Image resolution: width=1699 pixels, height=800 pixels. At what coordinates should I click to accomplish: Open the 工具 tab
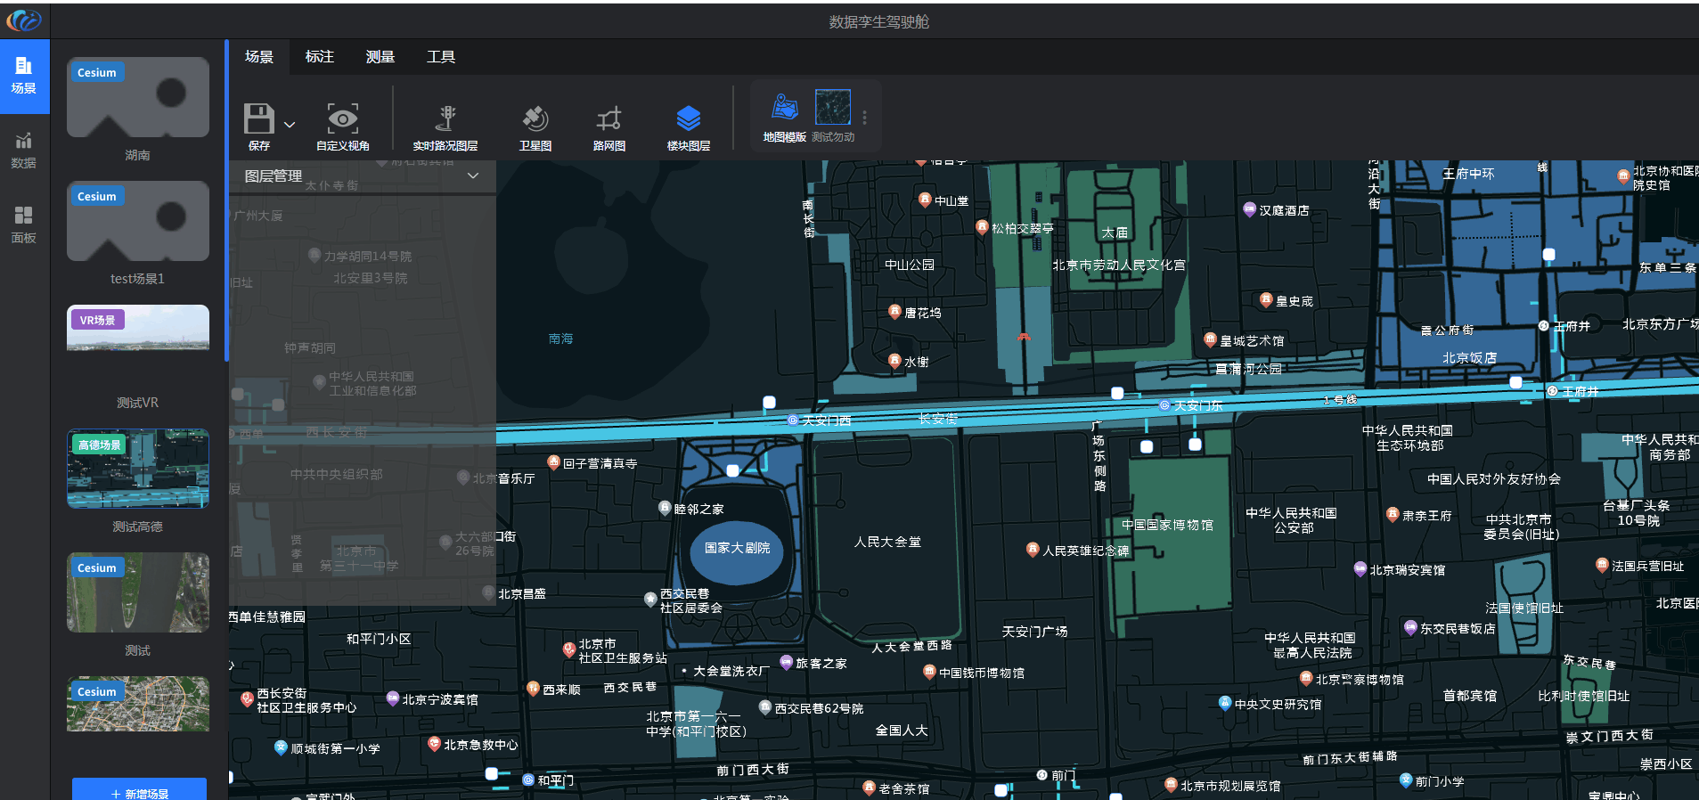point(440,57)
